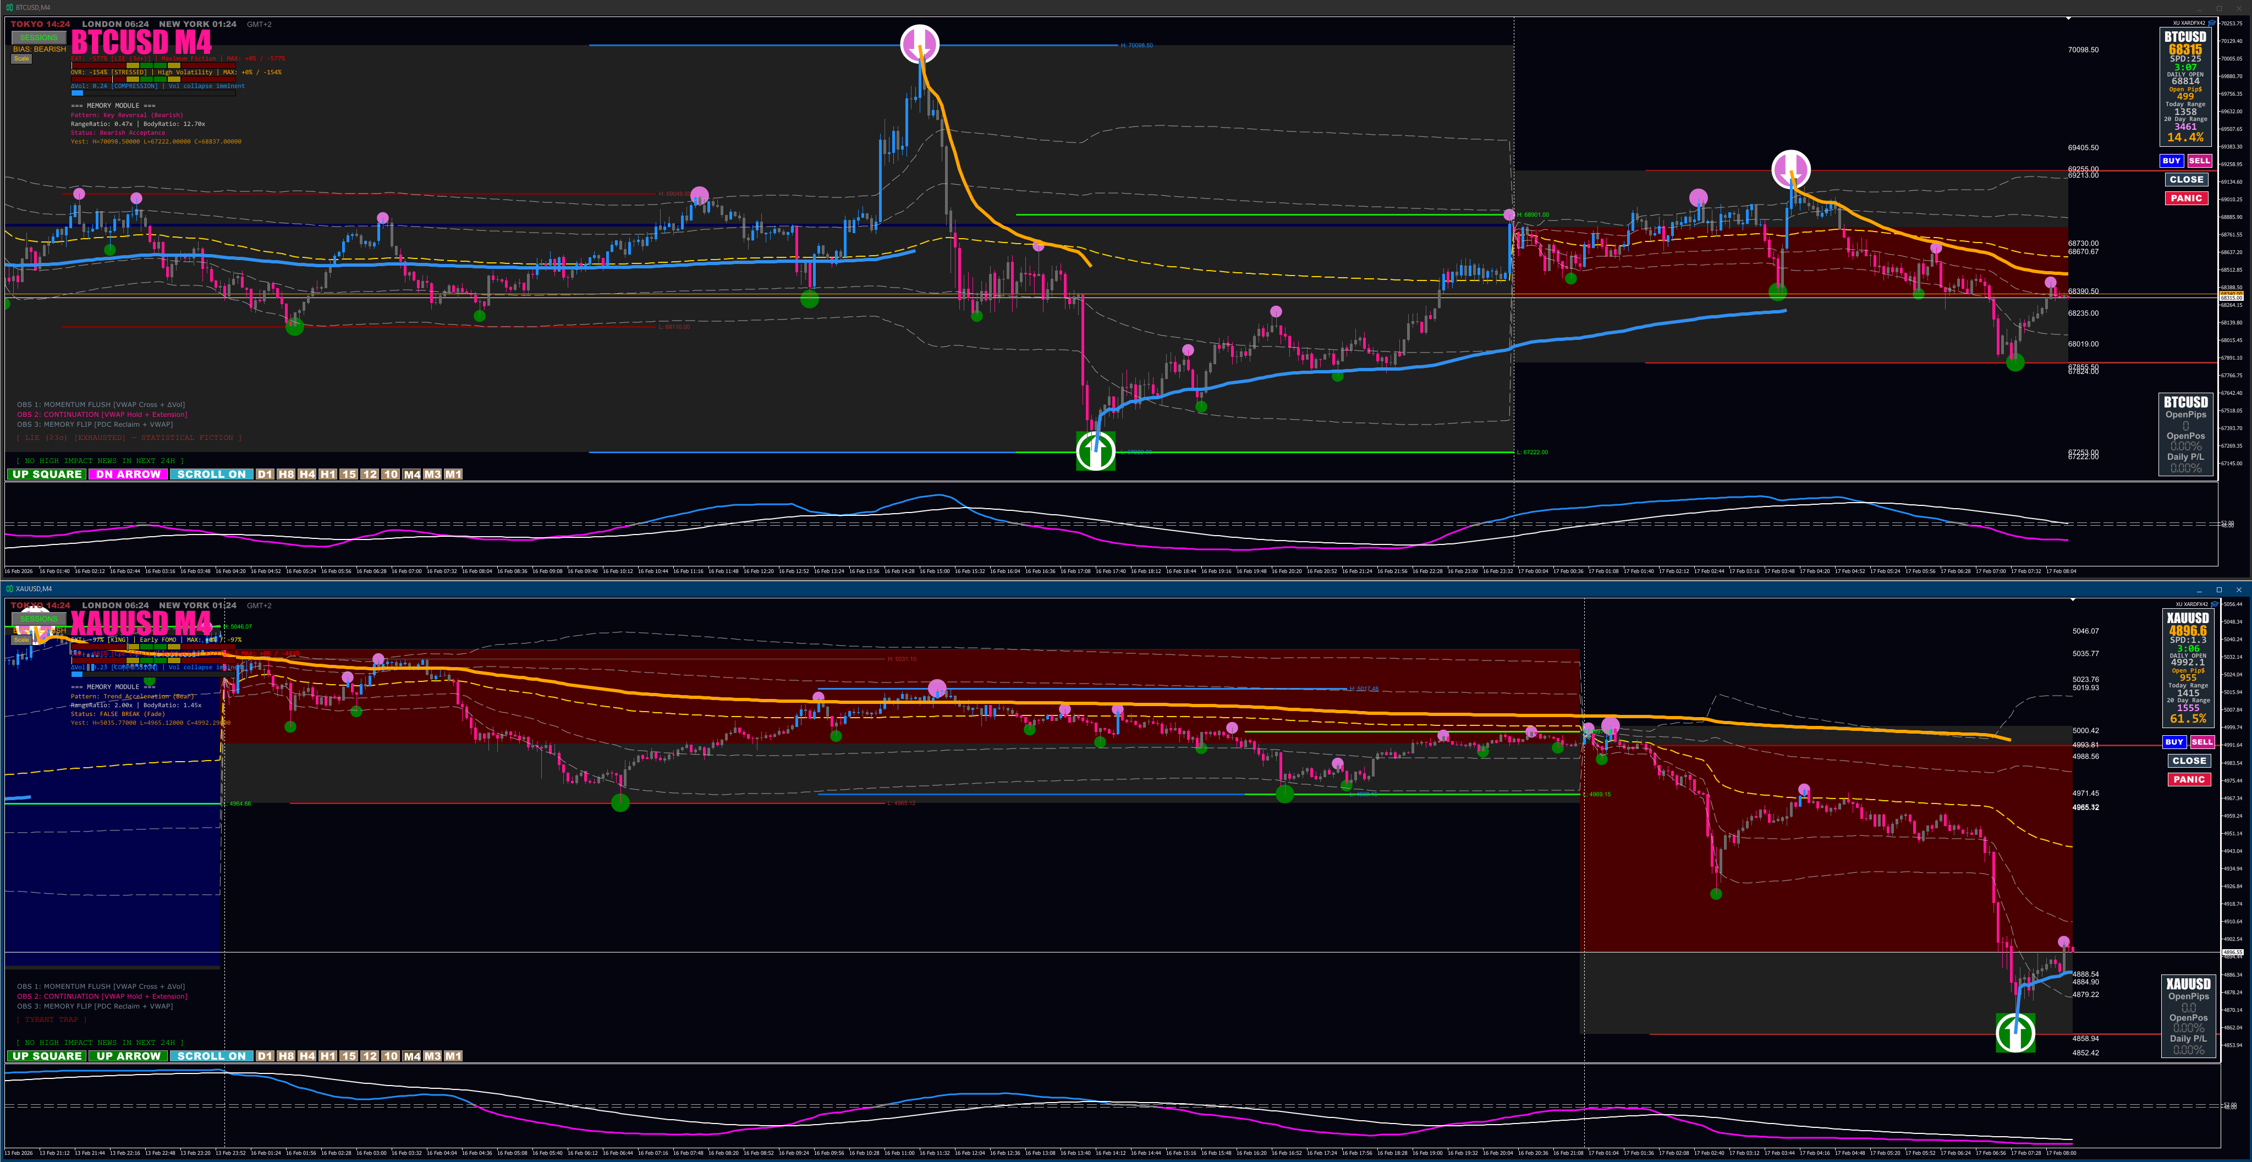Viewport: 2252px width, 1162px height.
Task: Click the chart shift triangle on XAUUSD chart top
Action: pos(2072,600)
